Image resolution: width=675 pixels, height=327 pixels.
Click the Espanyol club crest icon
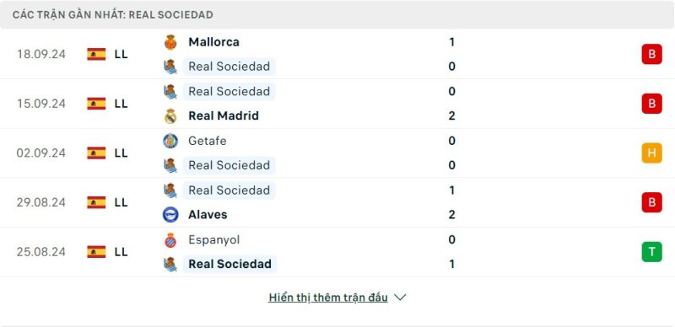click(x=170, y=239)
